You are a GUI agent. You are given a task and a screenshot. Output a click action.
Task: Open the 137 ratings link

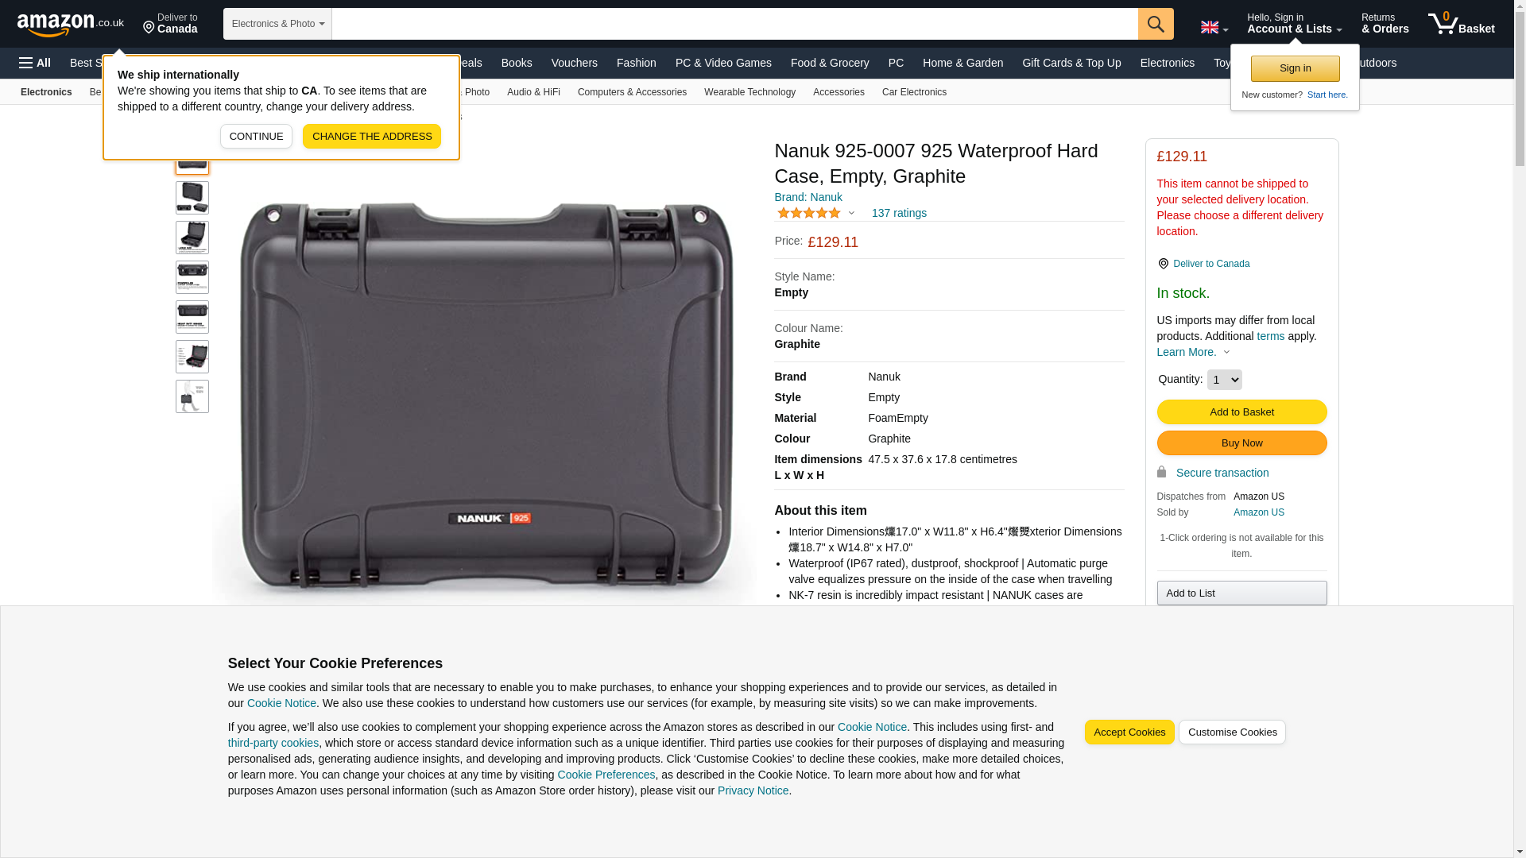pos(899,213)
